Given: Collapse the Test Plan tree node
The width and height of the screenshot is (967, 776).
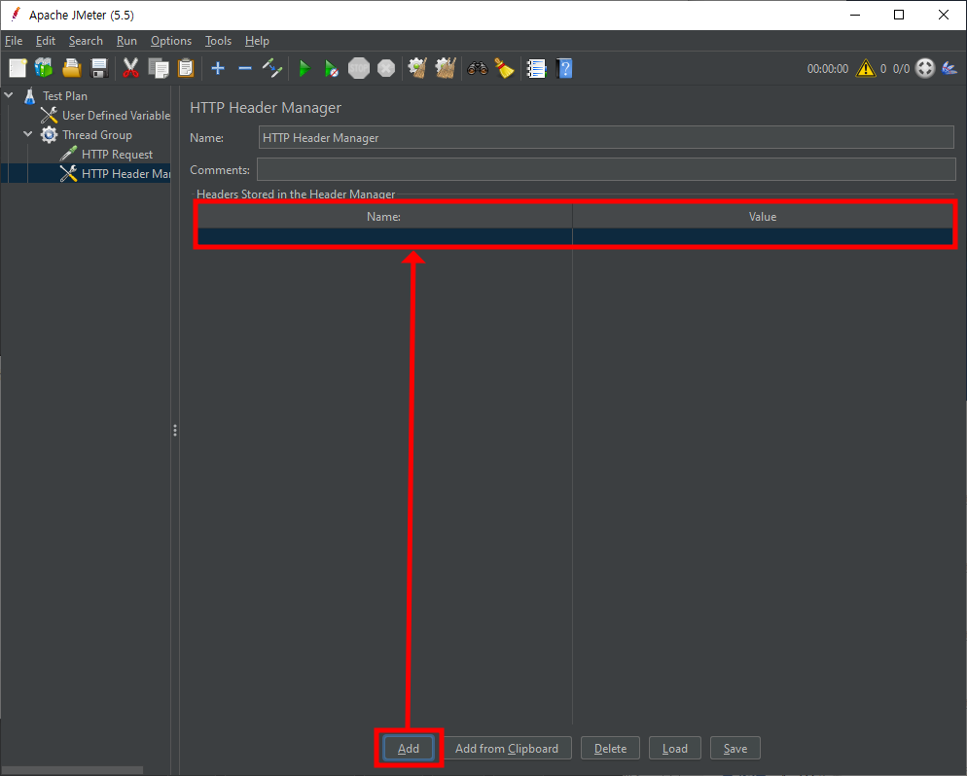Looking at the screenshot, I should click(x=9, y=95).
